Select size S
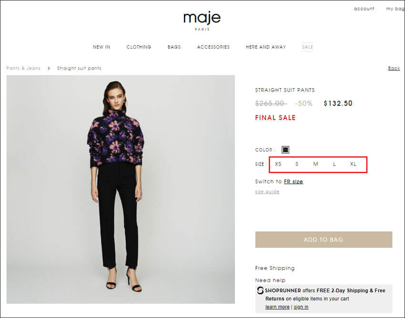This screenshot has height=318, width=405. point(297,164)
